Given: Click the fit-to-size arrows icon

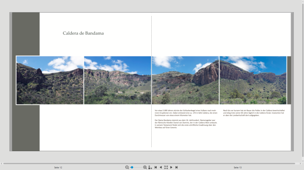Looking at the screenshot, I should 150,167.
